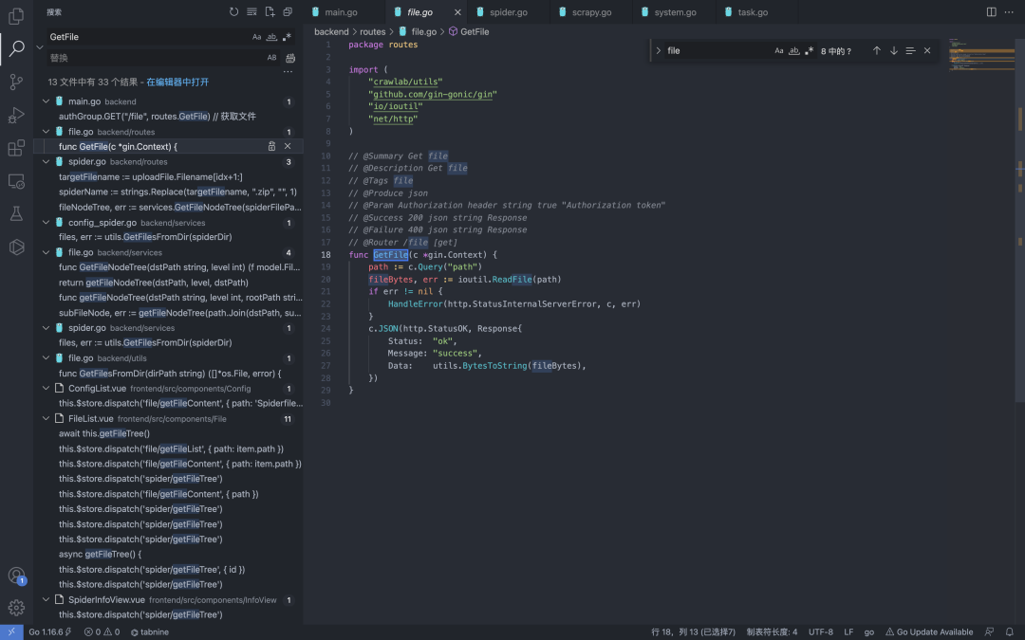Open the Extensions view

pos(16,148)
